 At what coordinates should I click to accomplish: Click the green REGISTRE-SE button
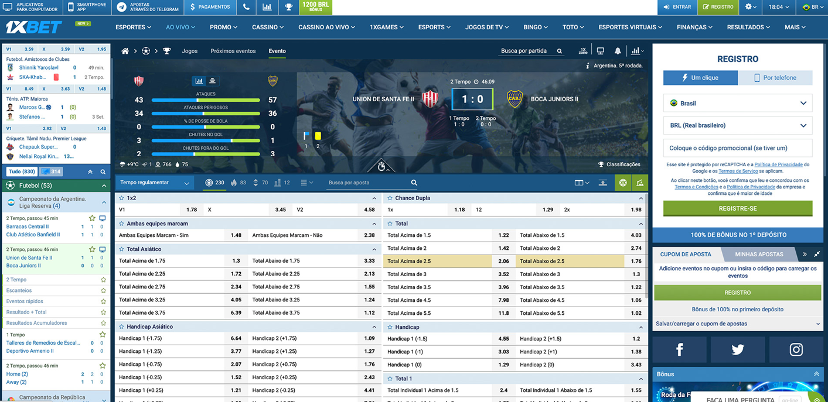pos(738,208)
